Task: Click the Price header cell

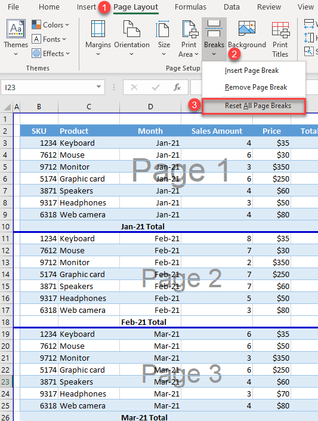Action: 271,131
